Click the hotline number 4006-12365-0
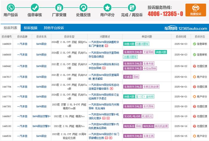The image size is (209, 141). coord(165,14)
